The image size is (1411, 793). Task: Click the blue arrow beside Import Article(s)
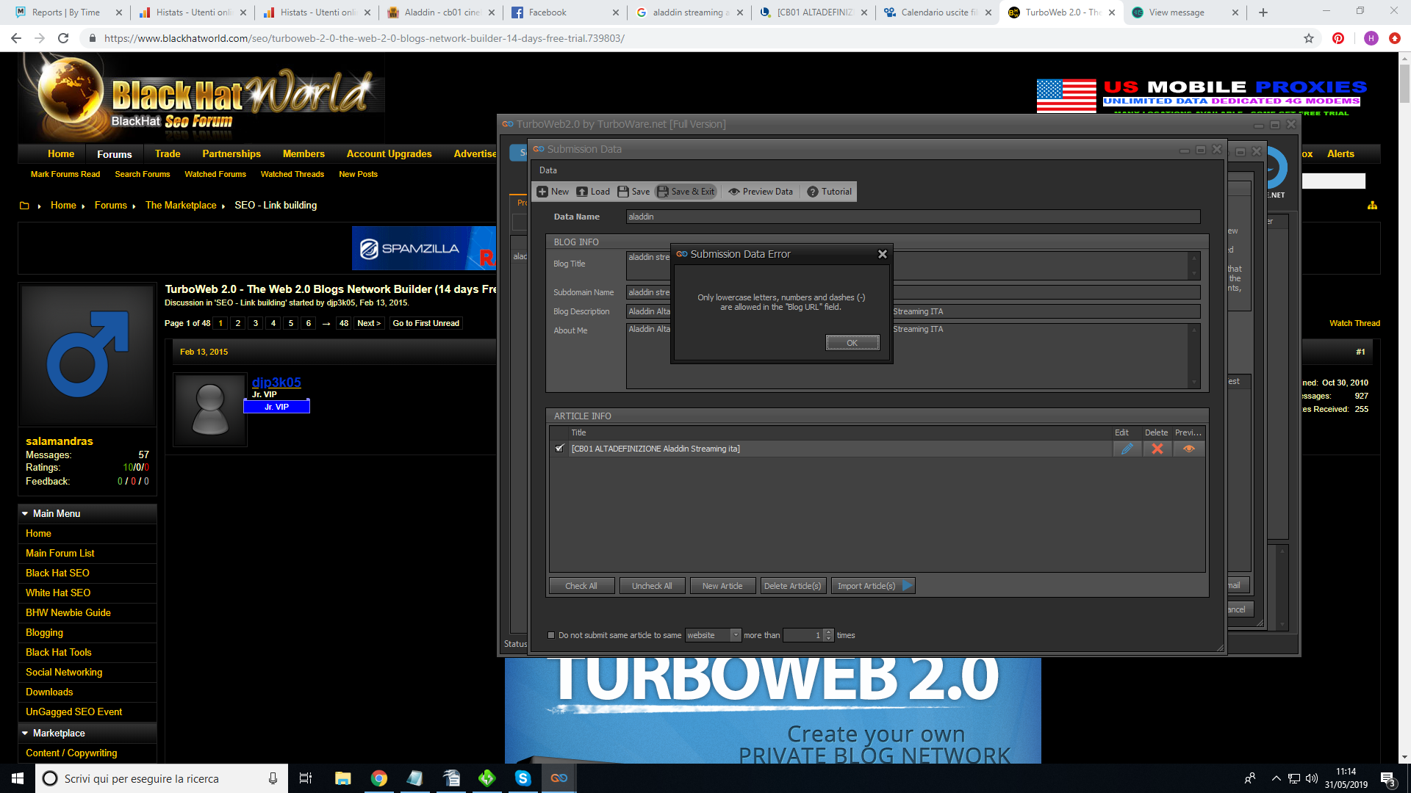pyautogui.click(x=908, y=586)
